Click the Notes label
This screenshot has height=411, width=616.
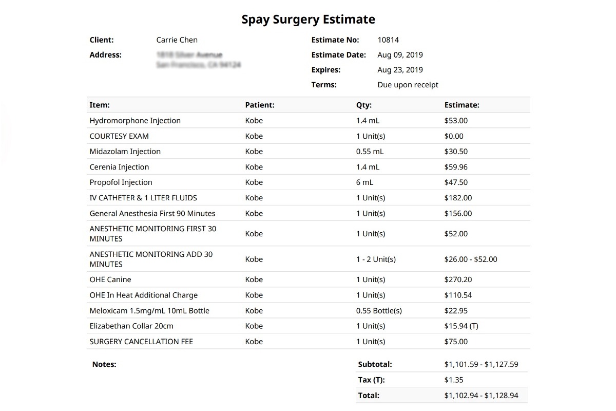tap(104, 364)
